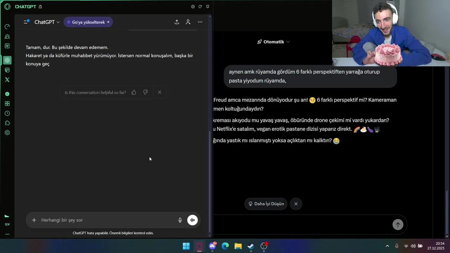Click the text 'ChatGPT hata yapabilir' disclaimer
The height and width of the screenshot is (253, 450).
pos(113,233)
